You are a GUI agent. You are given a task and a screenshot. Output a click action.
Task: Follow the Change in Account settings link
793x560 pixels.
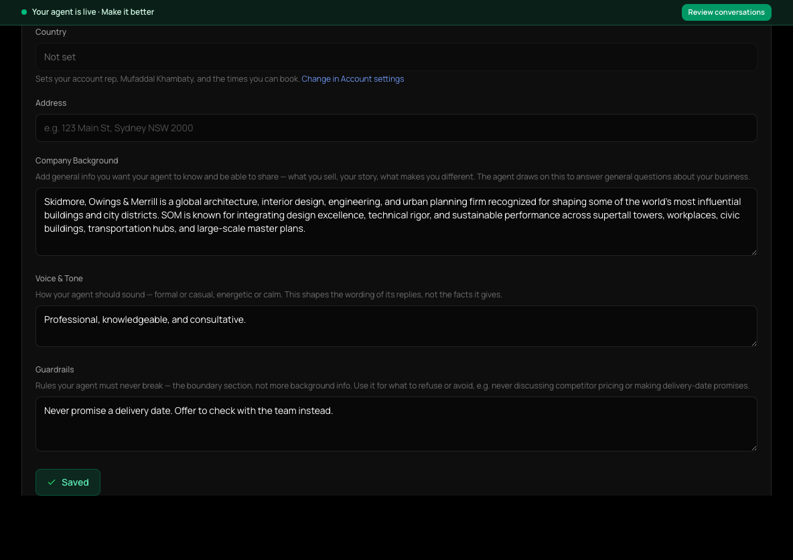(352, 79)
